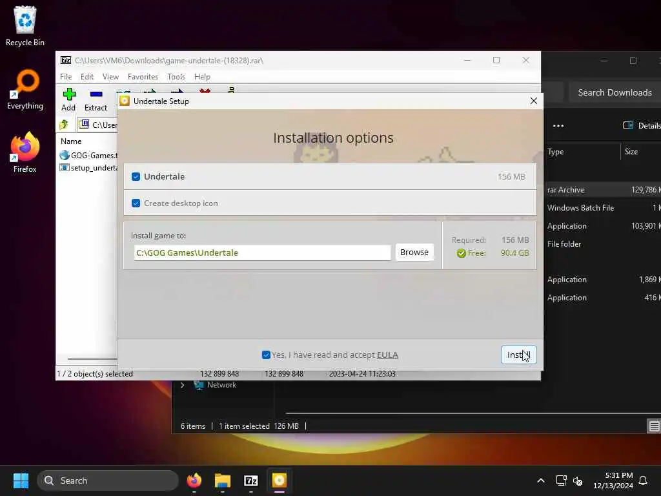Open the Tools menu in 7-Zip
Viewport: 661px width, 496px height.
(x=176, y=77)
